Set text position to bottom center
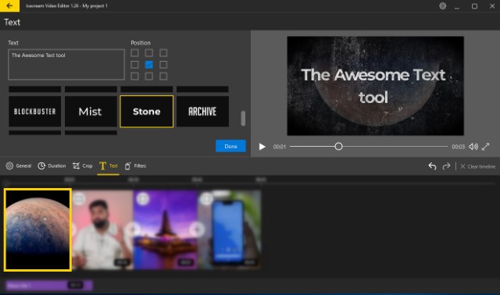This screenshot has height=295, width=500. pos(149,76)
